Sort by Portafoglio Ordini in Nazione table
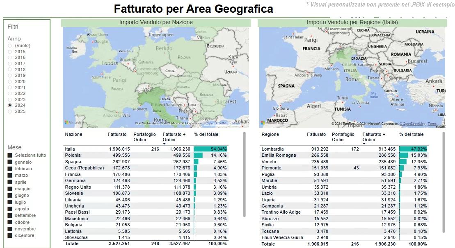The image size is (455, 248). pyautogui.click(x=144, y=137)
